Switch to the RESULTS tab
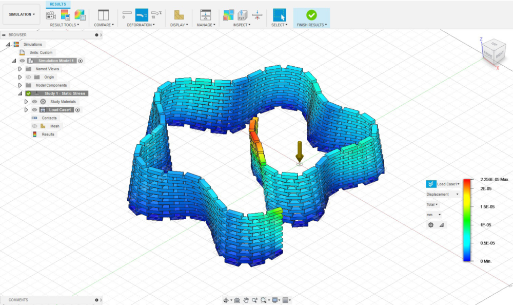 pos(58,4)
